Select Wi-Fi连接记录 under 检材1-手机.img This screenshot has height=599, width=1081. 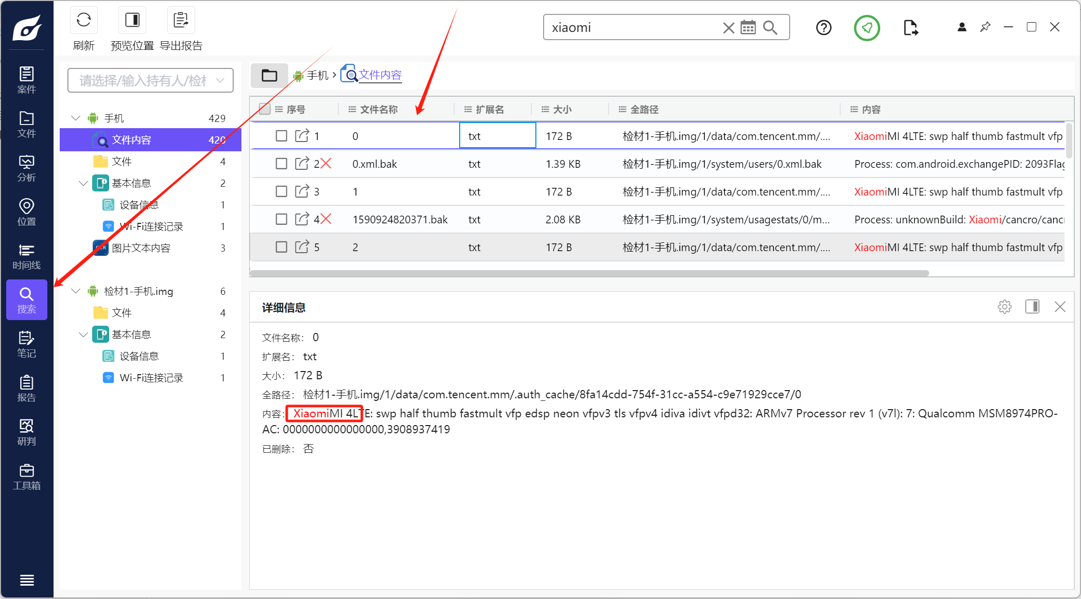pyautogui.click(x=151, y=378)
